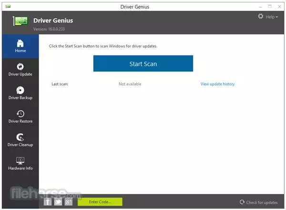Click the 'Not available' last scan value

click(x=130, y=84)
